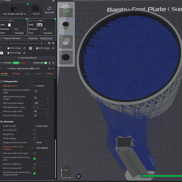182x182 pixels.
Task: Click the Right Nozzle AMS spools icon
Action: [40, 25]
